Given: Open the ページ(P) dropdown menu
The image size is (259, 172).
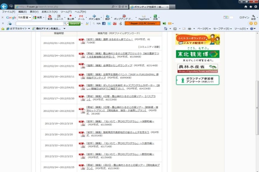Looking at the screenshot, I should tap(204, 29).
